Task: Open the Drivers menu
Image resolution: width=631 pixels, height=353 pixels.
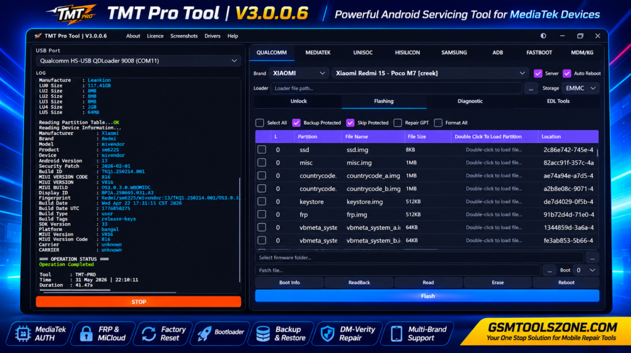Action: pyautogui.click(x=212, y=36)
